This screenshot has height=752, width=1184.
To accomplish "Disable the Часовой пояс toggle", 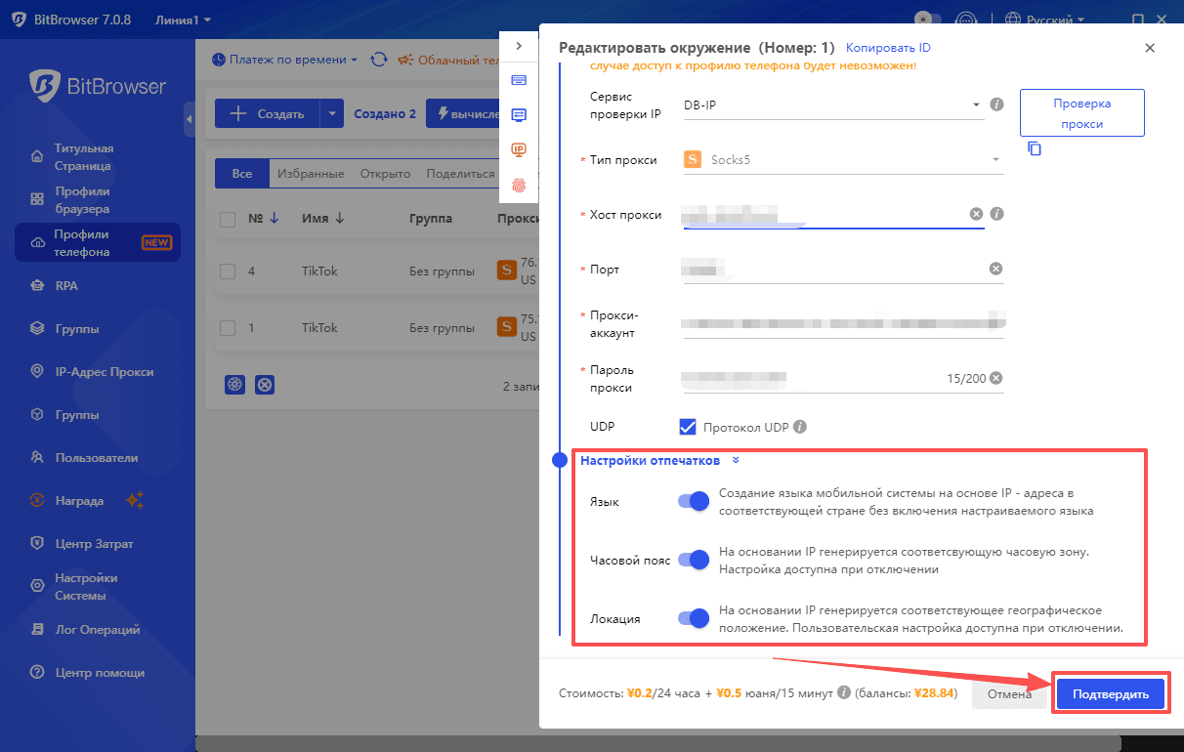I will click(694, 560).
